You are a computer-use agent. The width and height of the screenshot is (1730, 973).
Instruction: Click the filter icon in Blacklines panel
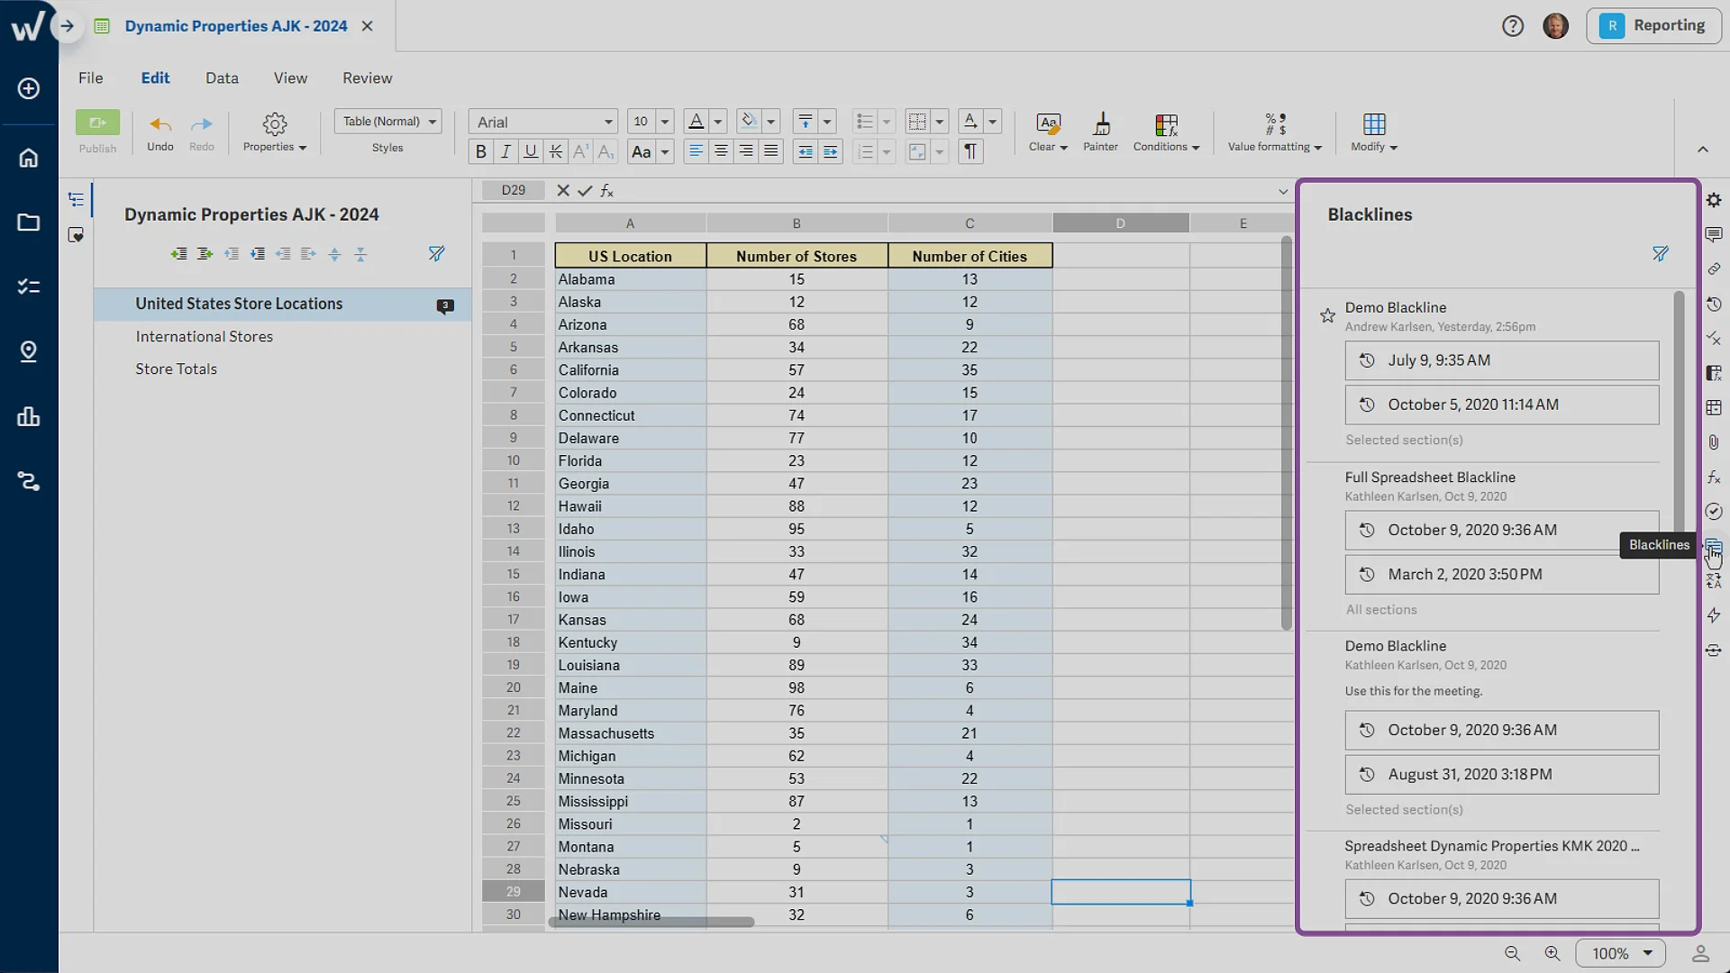(x=1660, y=254)
